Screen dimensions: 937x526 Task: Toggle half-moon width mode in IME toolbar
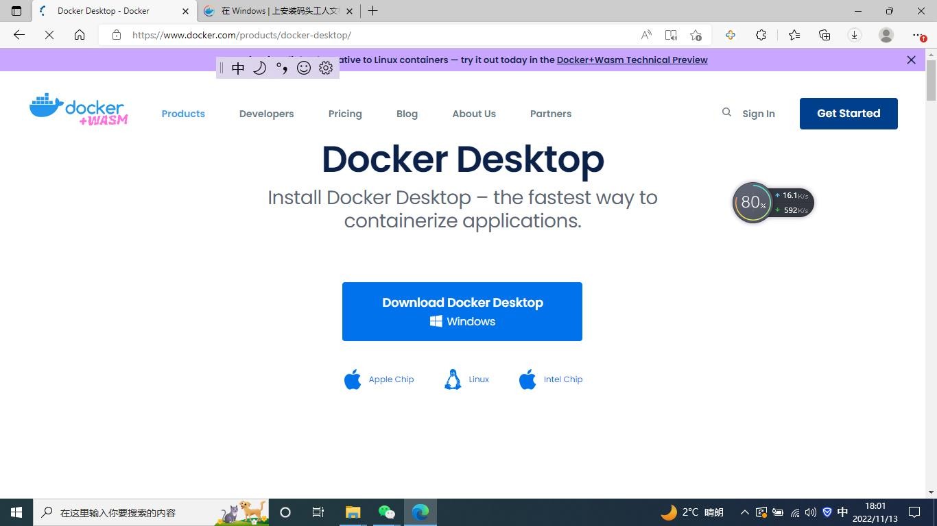(259, 68)
